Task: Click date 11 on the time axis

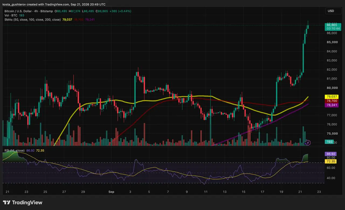Action: coord(206,192)
